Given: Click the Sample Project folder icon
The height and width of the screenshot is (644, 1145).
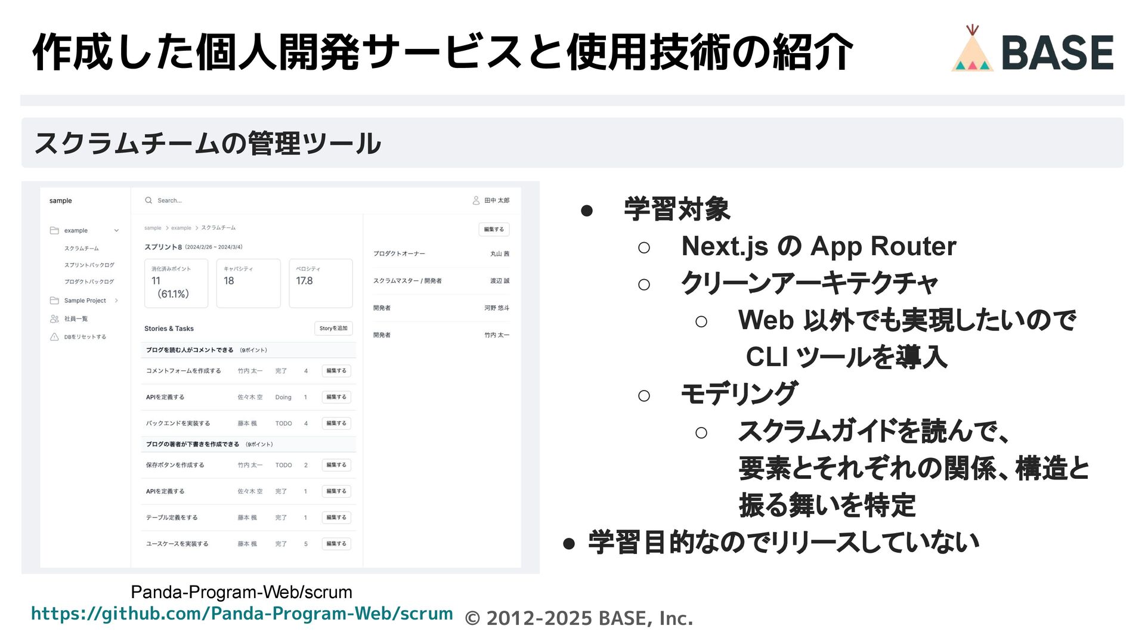Looking at the screenshot, I should [54, 301].
